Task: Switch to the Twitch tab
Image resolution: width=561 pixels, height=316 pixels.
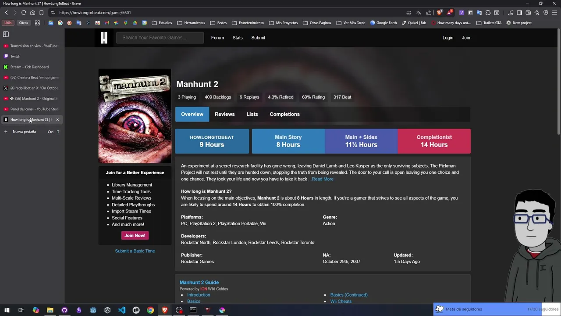Action: [x=32, y=56]
